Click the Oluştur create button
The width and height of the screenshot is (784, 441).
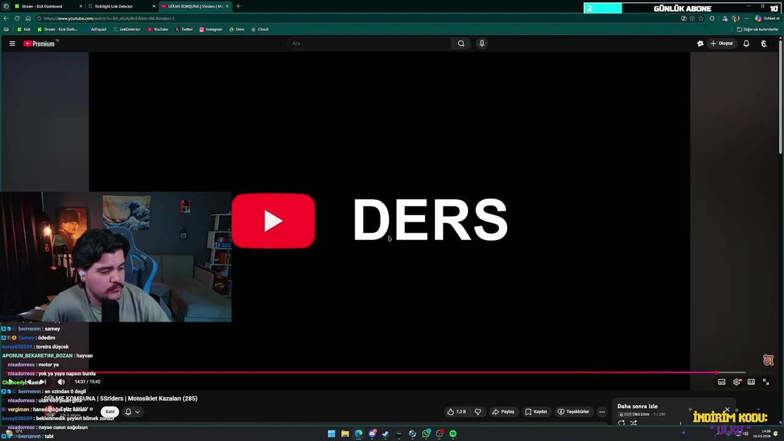coord(722,43)
